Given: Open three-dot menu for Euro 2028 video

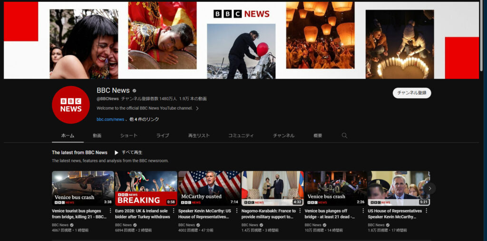Looking at the screenshot, I should point(174,211).
